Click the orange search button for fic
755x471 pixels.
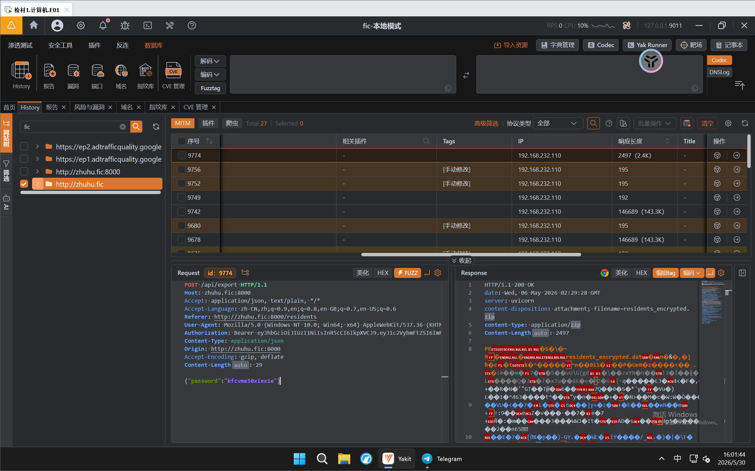tap(136, 127)
